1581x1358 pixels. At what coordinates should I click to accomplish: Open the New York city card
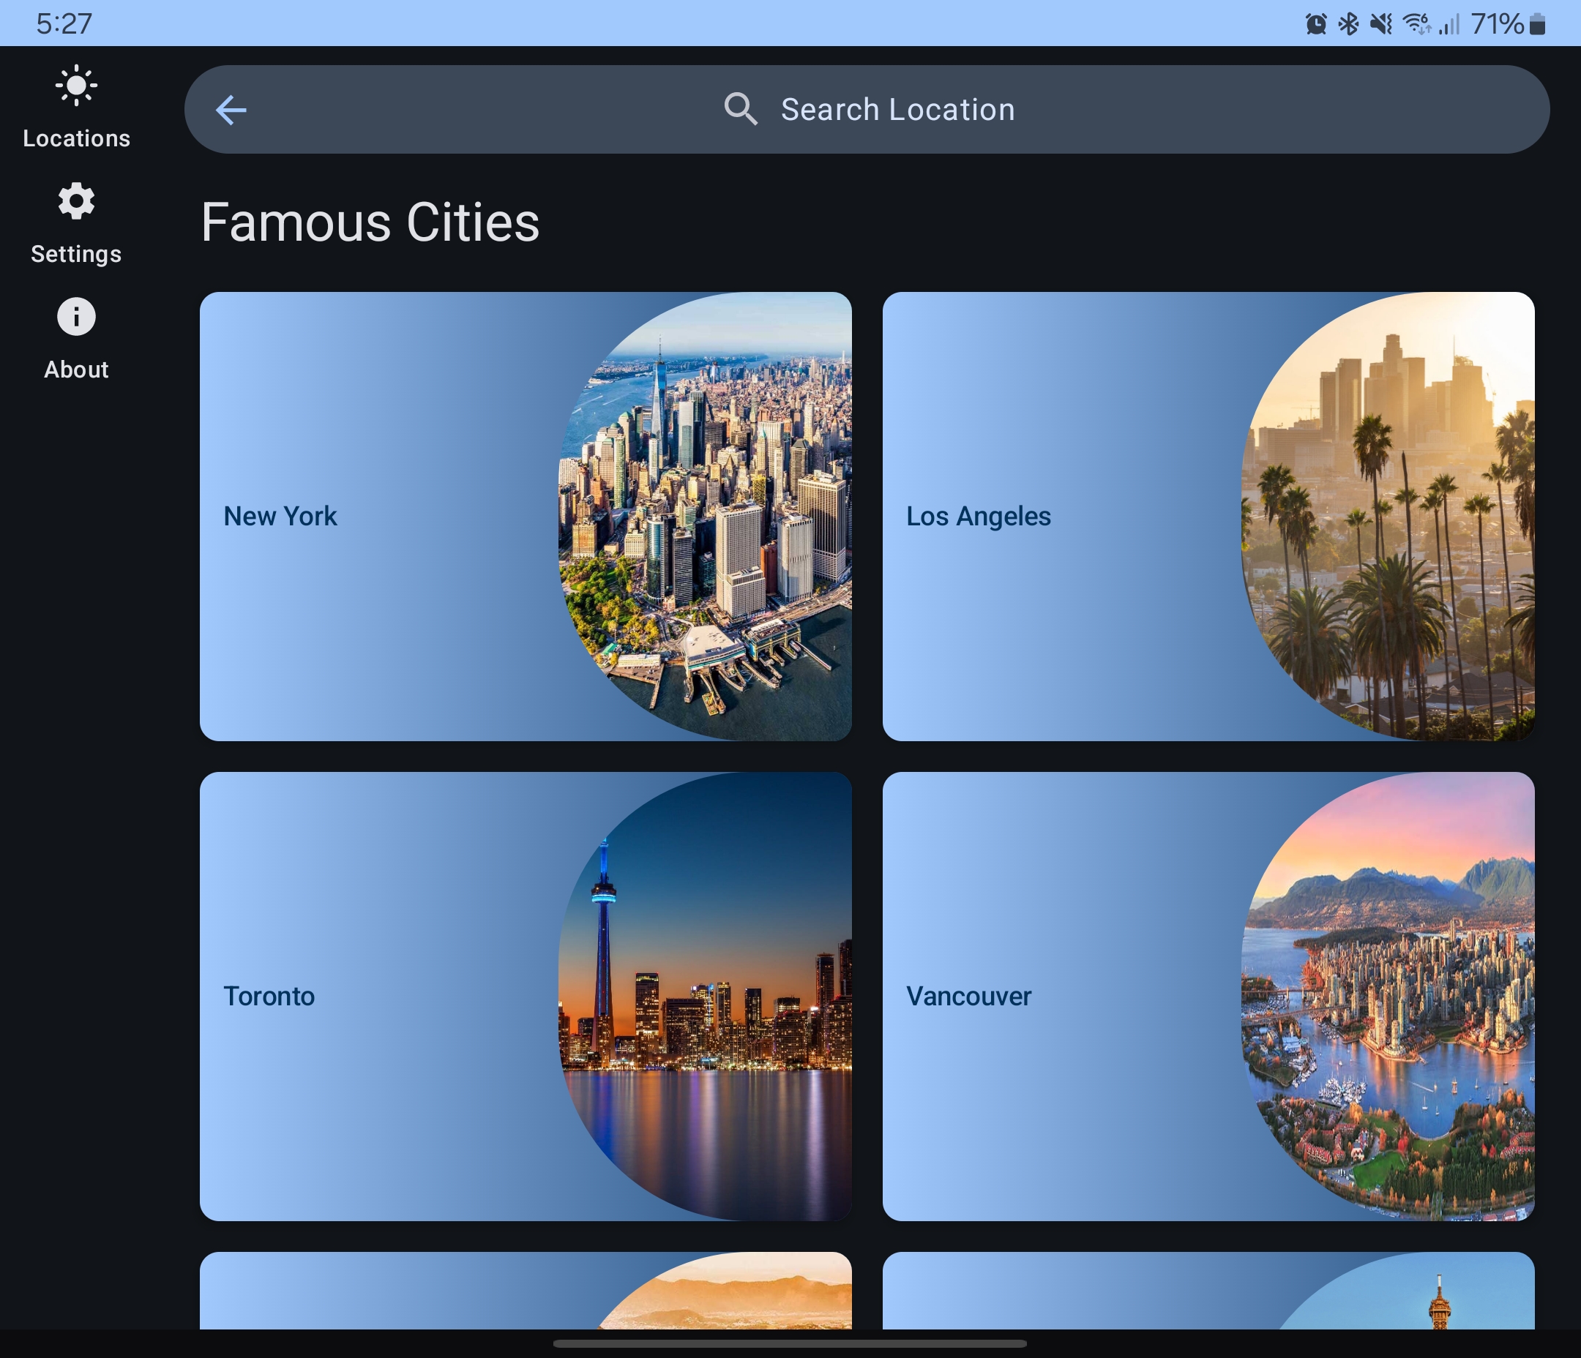526,517
